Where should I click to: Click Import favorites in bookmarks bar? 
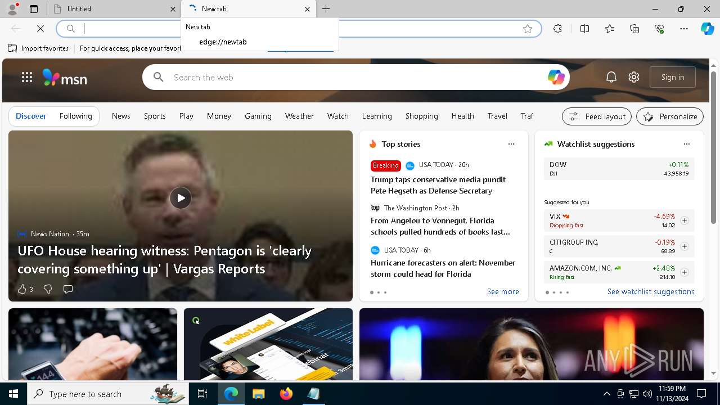[38, 48]
